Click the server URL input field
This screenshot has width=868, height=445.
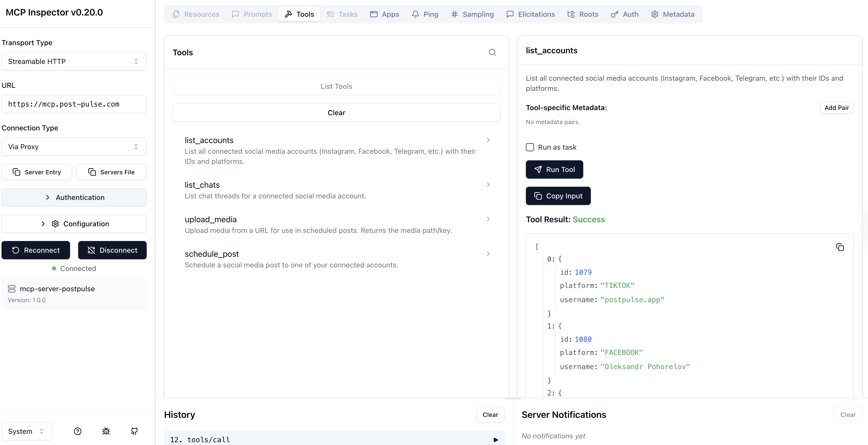click(x=74, y=104)
